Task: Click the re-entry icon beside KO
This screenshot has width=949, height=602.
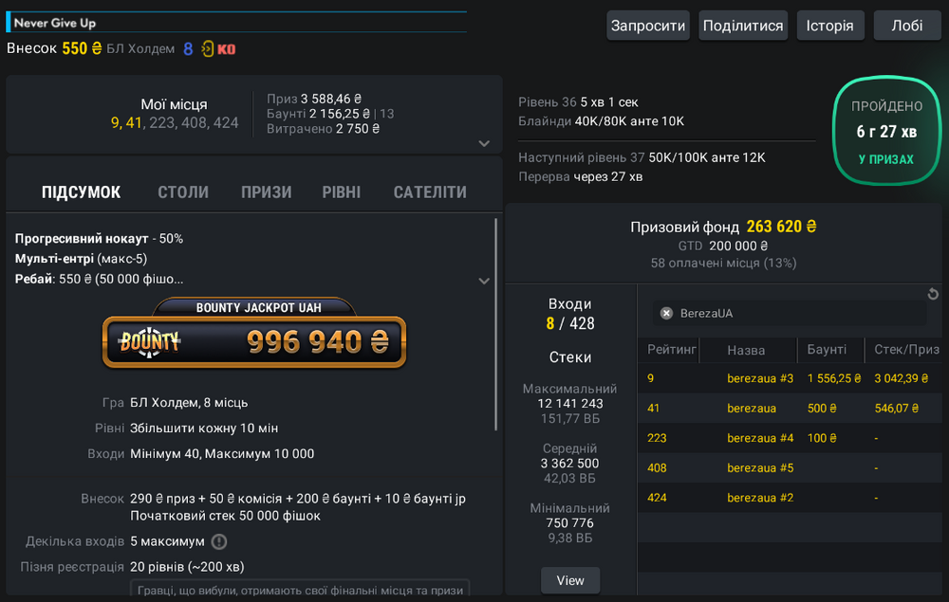Action: (x=208, y=48)
